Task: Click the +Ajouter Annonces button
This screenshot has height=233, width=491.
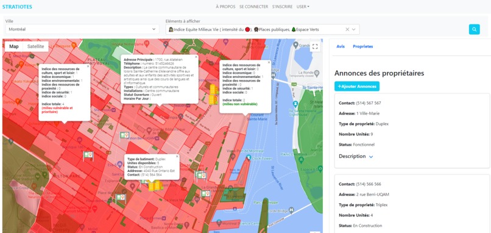Action: pyautogui.click(x=357, y=86)
